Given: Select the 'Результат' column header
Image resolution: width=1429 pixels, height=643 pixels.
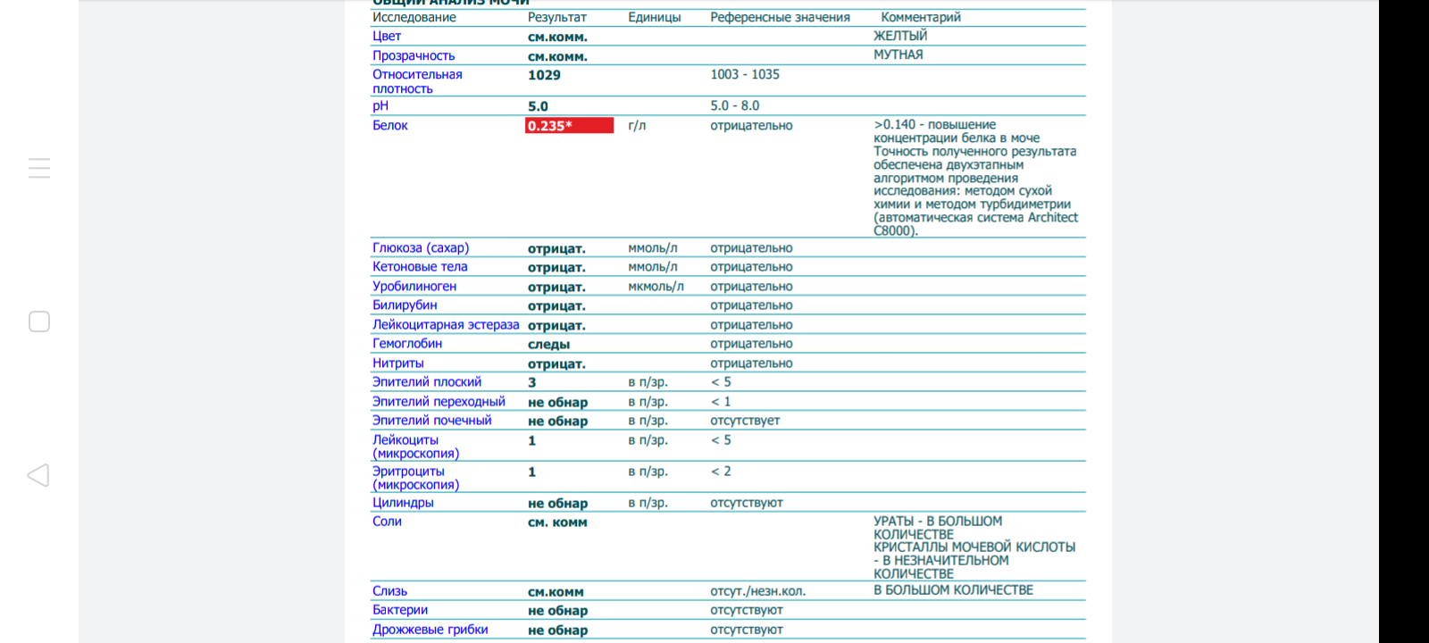Looking at the screenshot, I should 557,17.
